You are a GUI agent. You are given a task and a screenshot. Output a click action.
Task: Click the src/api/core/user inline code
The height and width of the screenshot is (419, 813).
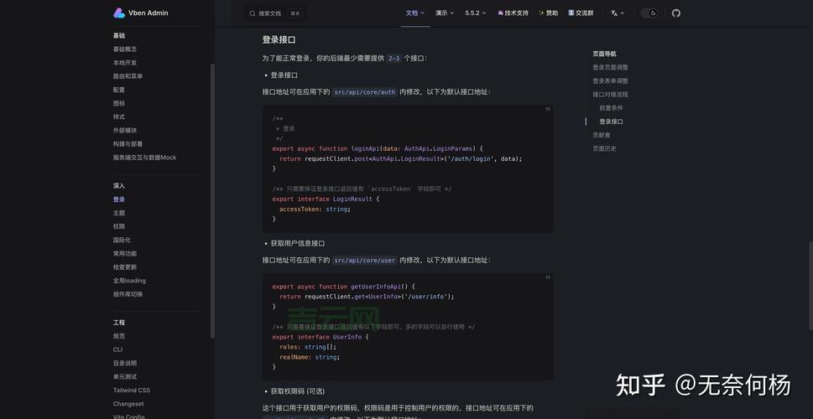click(x=364, y=260)
